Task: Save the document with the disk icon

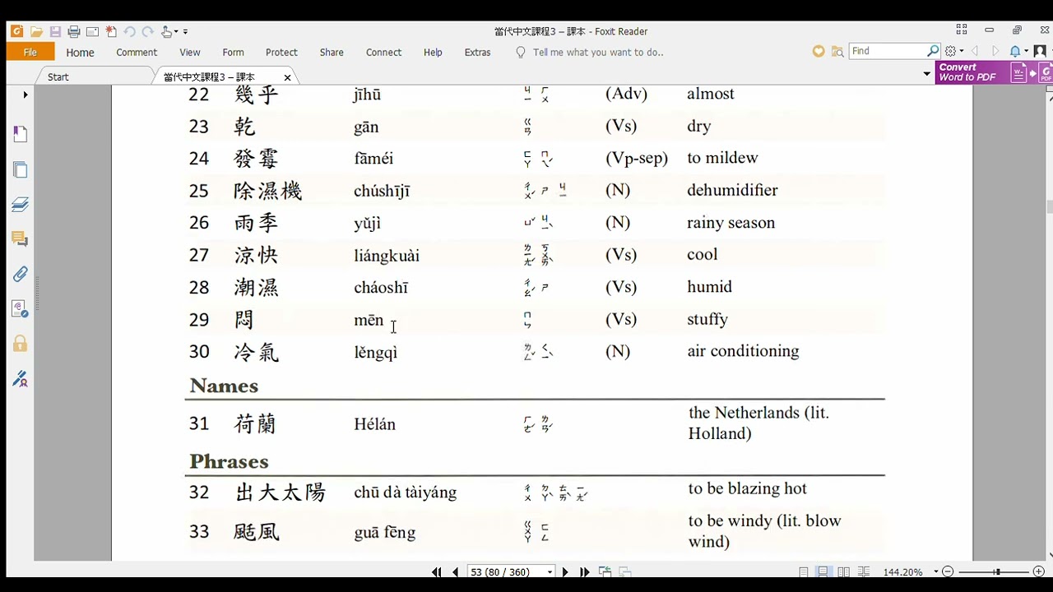Action: (x=55, y=31)
